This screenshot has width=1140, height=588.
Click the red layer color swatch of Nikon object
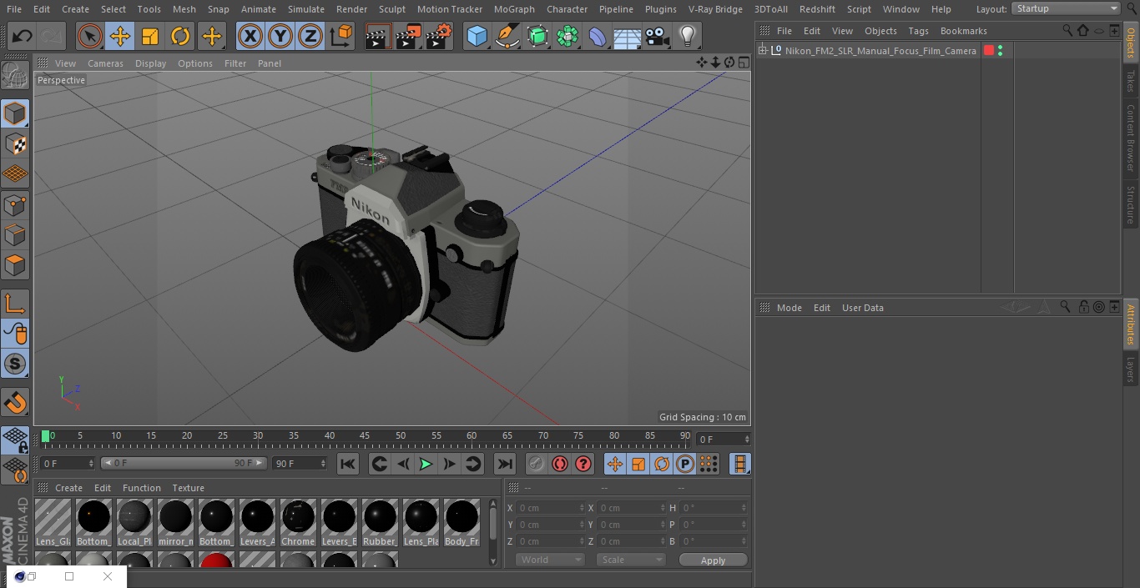click(989, 51)
